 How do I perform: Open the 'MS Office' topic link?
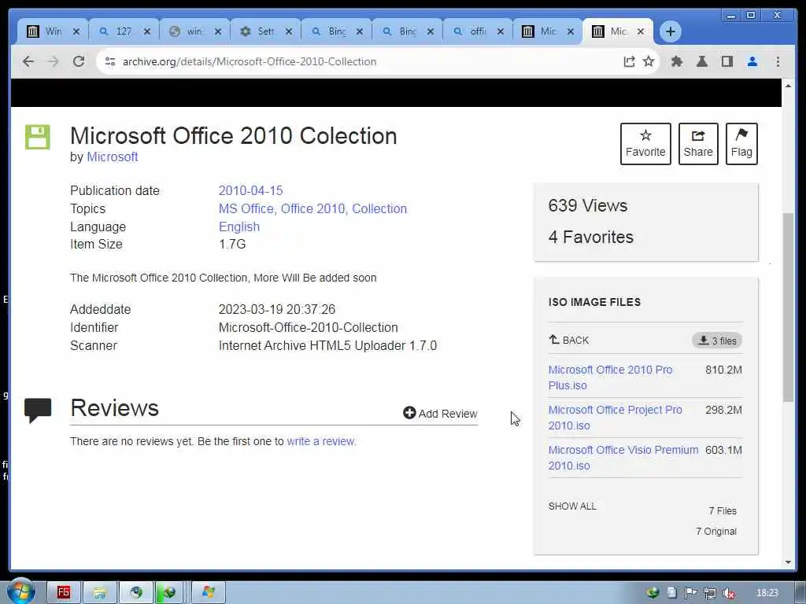point(246,208)
